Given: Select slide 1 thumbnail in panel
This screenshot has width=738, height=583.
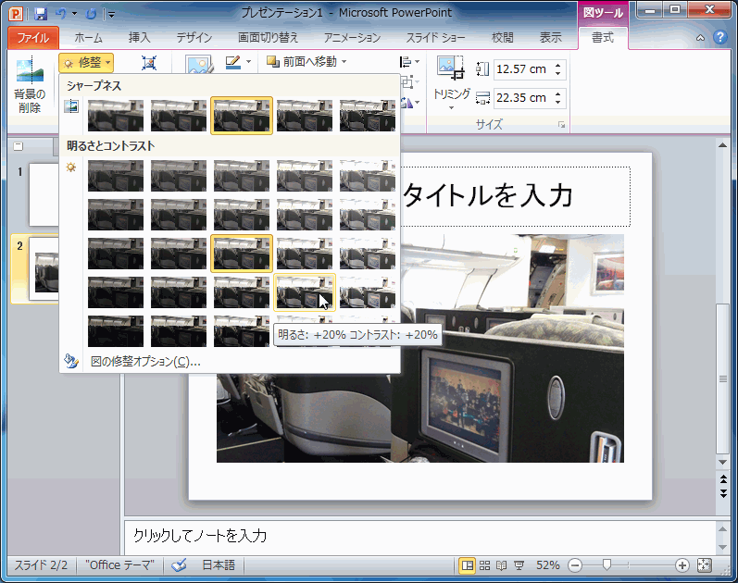Looking at the screenshot, I should point(44,195).
